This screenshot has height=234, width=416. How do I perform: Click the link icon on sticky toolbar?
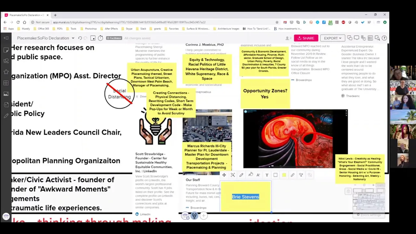[x=292, y=175]
